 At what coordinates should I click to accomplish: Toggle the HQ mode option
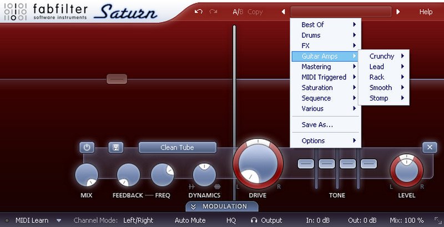(231, 220)
